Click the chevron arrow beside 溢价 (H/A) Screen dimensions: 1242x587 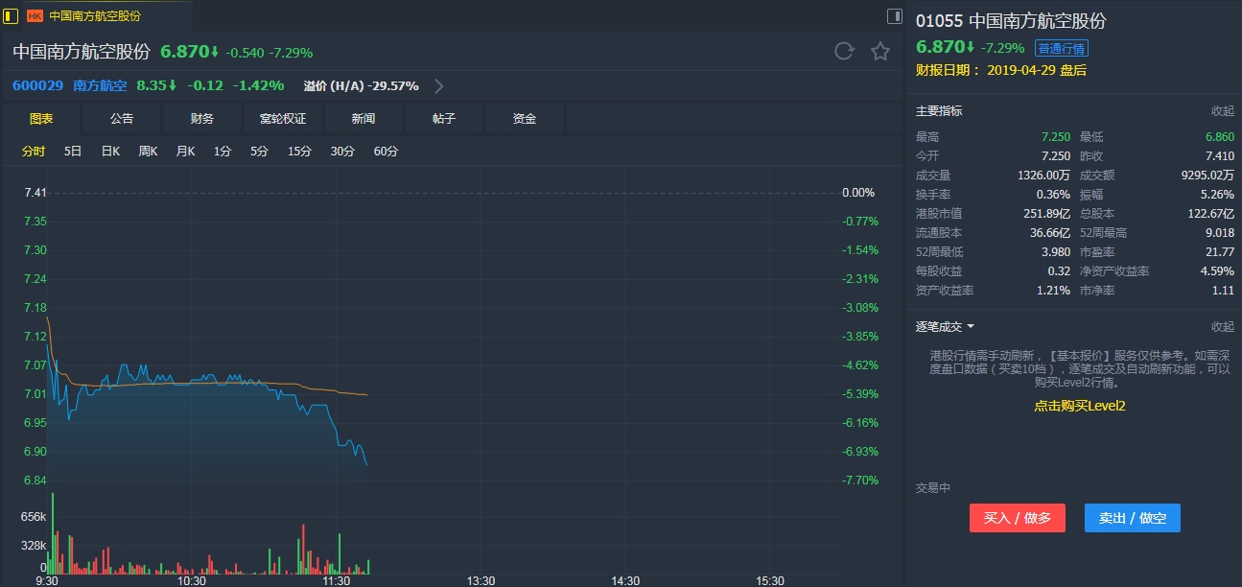(x=439, y=85)
